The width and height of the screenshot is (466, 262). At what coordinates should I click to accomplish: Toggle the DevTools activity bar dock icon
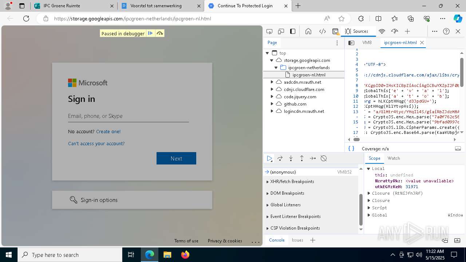(293, 31)
